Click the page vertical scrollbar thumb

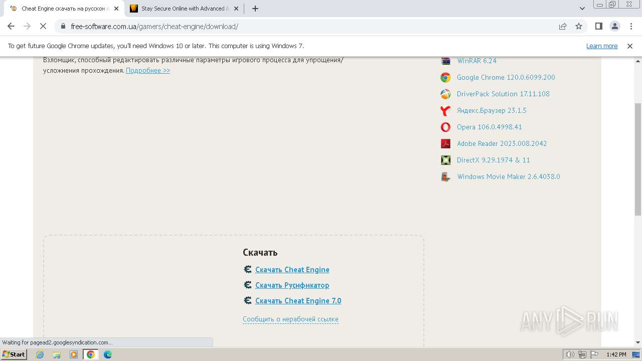[x=637, y=159]
